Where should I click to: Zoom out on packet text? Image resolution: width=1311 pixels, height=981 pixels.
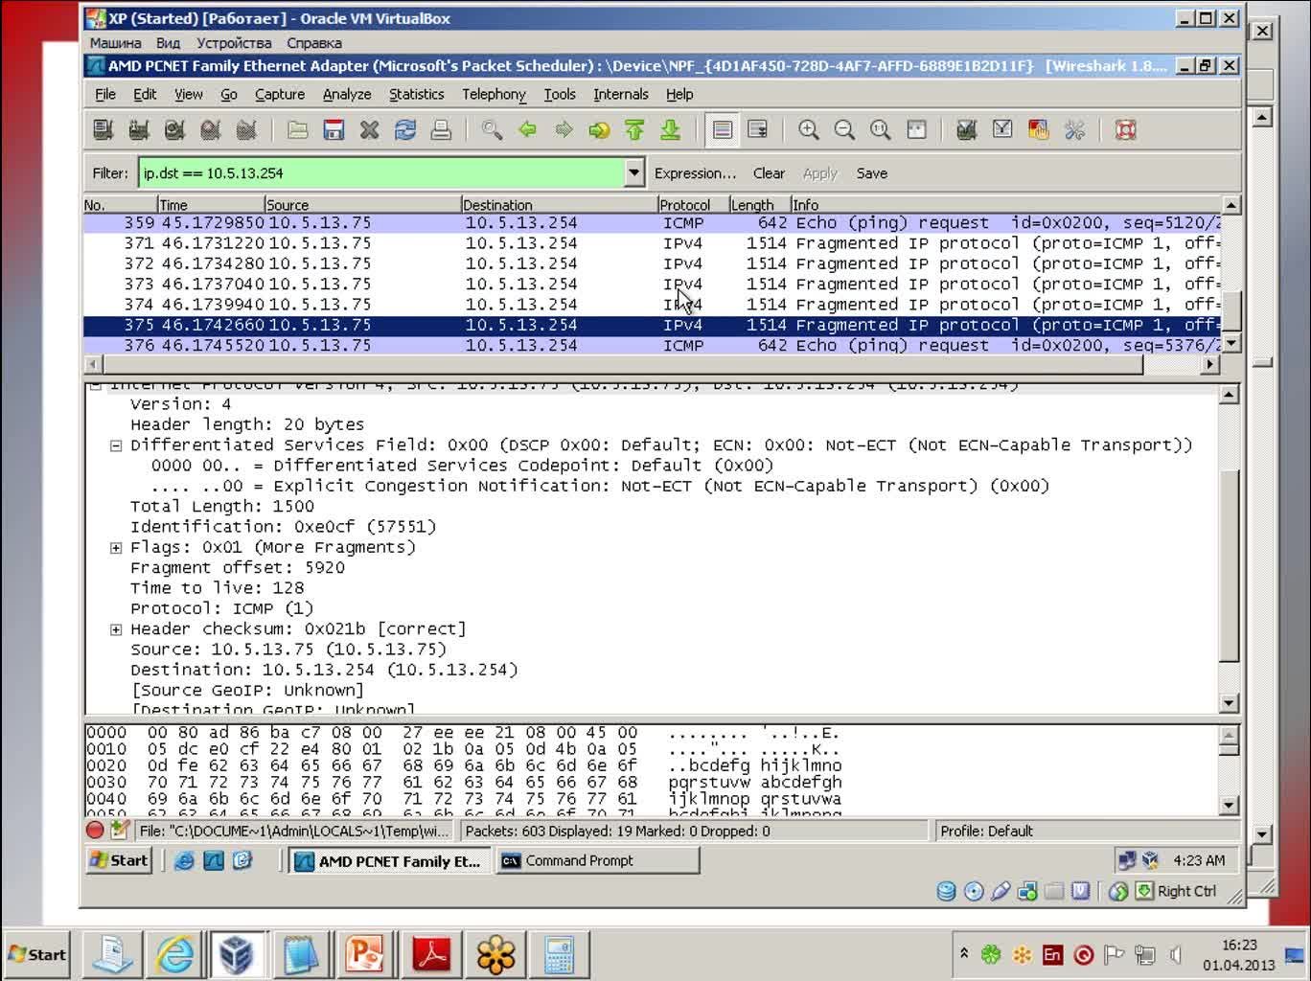point(844,130)
